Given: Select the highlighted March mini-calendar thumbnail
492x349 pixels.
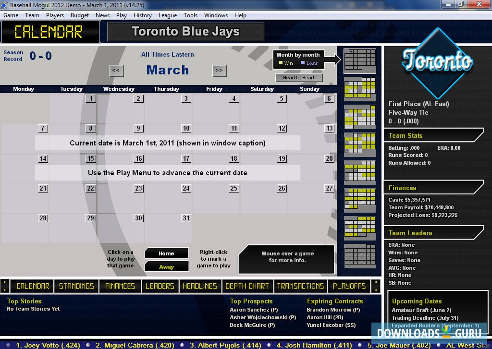Looking at the screenshot, I should (x=360, y=60).
